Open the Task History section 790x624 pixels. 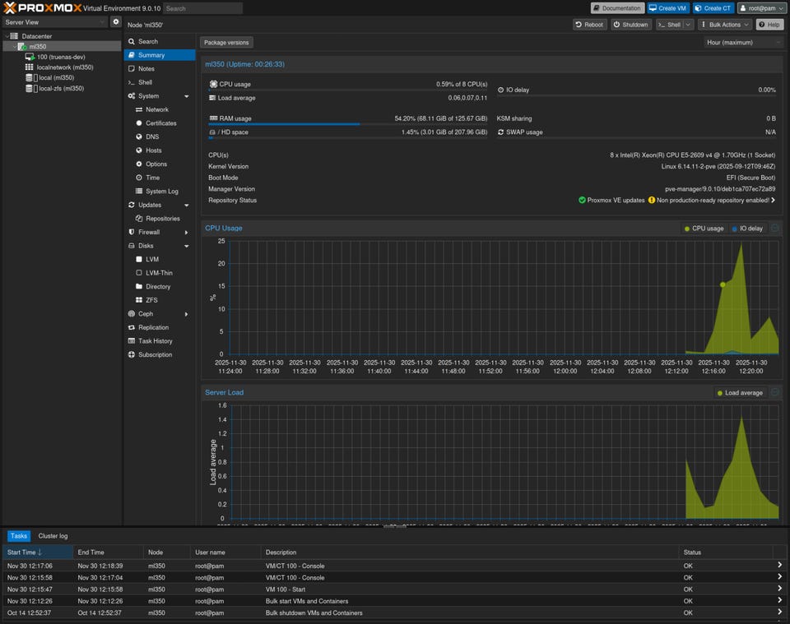pyautogui.click(x=155, y=341)
